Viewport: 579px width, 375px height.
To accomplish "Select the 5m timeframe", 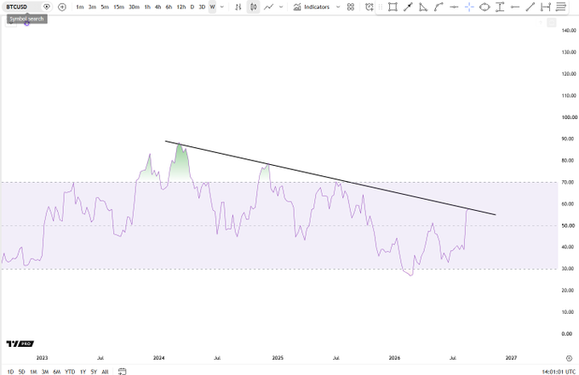I will coord(105,7).
